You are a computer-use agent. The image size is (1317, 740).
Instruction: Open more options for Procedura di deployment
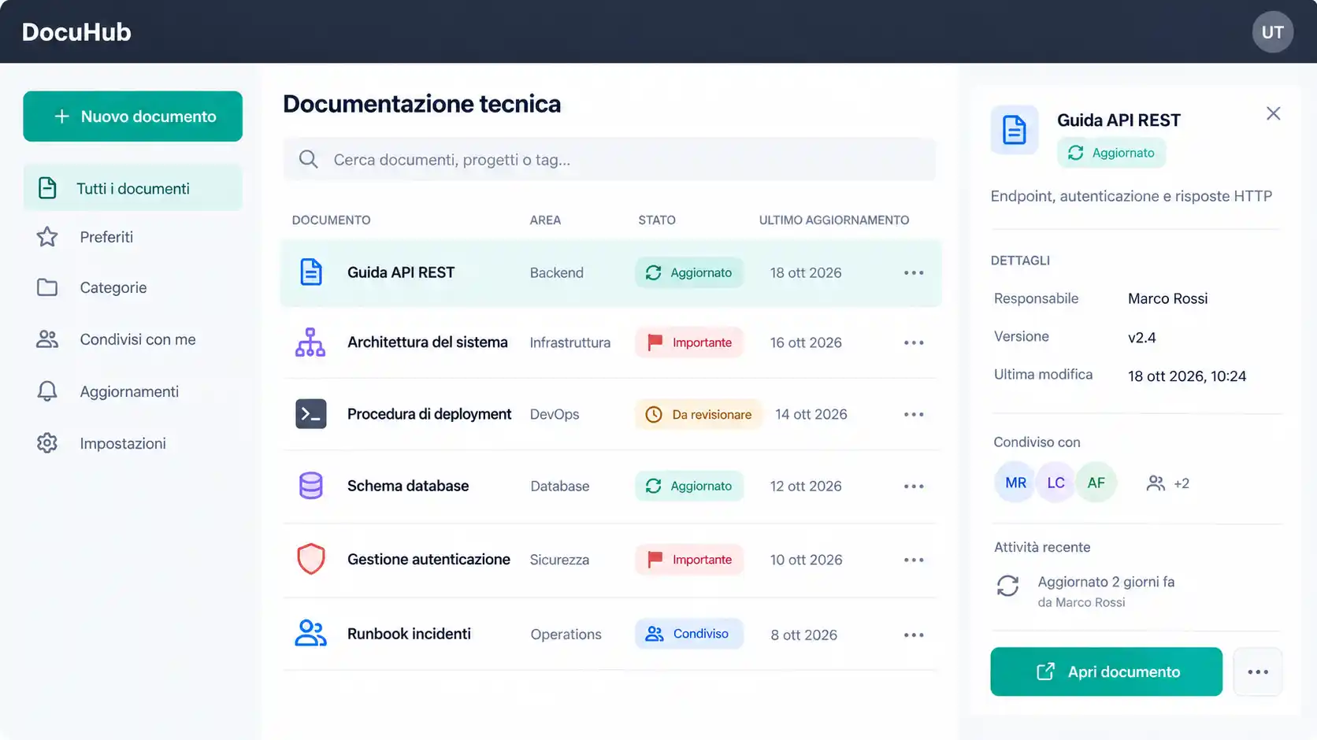pos(914,415)
